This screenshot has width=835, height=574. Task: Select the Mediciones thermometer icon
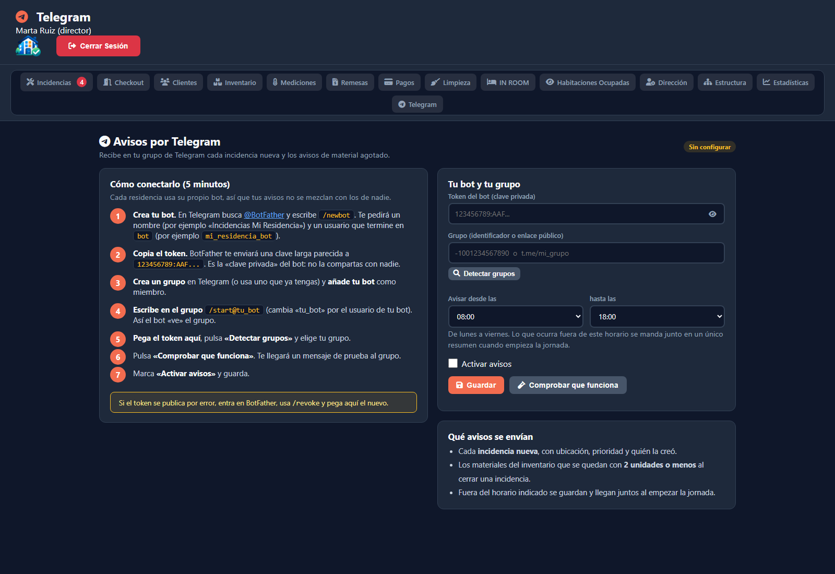(275, 82)
